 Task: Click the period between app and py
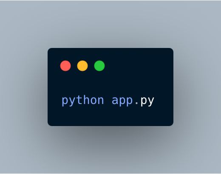coord(136,103)
